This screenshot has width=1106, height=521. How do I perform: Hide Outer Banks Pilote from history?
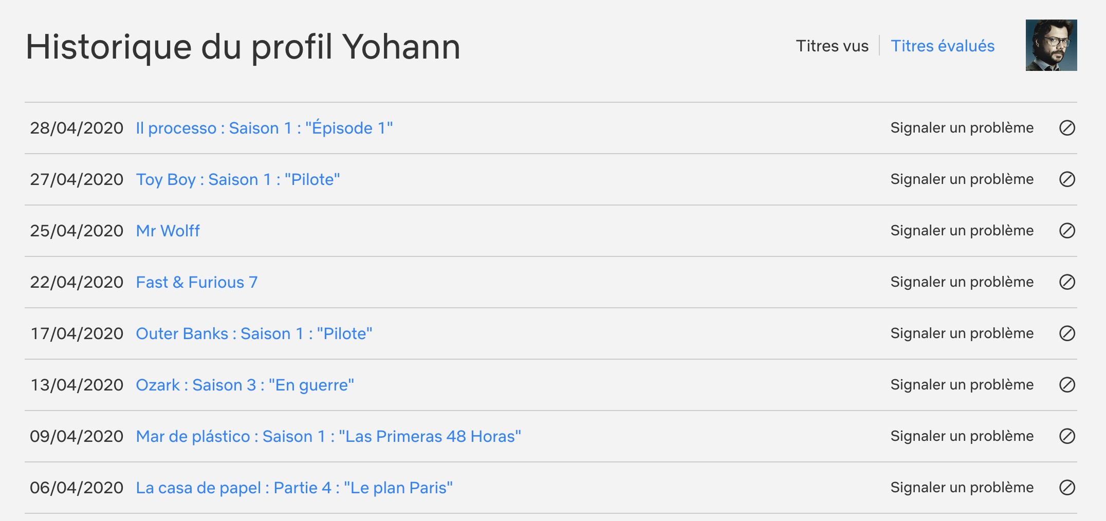tap(1067, 333)
